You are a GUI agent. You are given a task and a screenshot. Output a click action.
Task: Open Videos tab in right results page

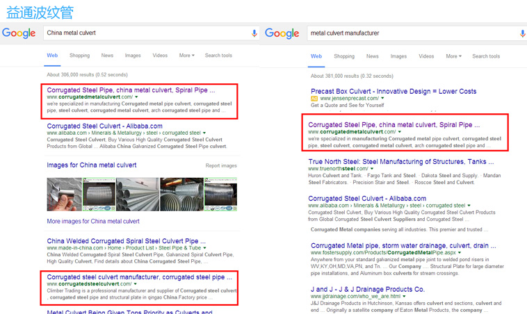pyautogui.click(x=426, y=56)
